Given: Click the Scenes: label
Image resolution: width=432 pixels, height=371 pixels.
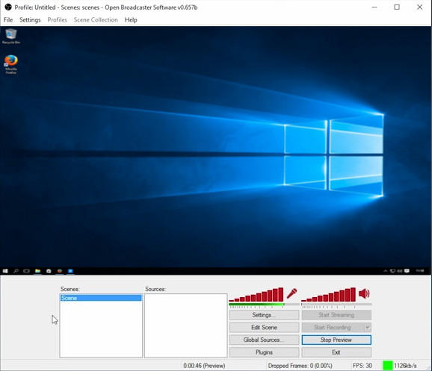Looking at the screenshot, I should pos(70,289).
